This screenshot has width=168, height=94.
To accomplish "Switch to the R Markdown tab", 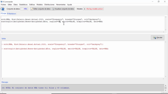I will pos(12,14).
